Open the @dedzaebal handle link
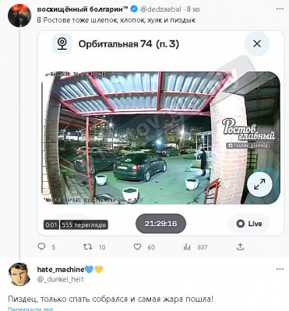 [160, 9]
